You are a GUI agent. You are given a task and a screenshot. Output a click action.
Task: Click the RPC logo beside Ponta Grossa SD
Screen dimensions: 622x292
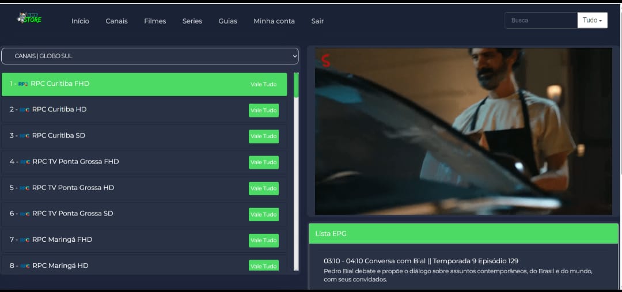point(24,214)
